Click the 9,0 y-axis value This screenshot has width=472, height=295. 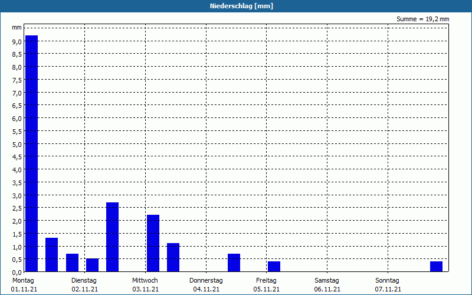17,41
